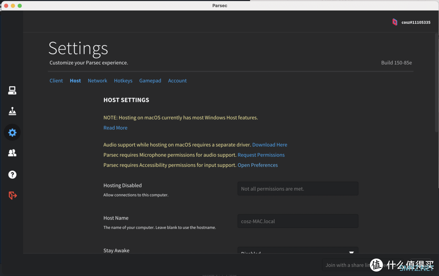Switch to the Host tab

coord(75,80)
